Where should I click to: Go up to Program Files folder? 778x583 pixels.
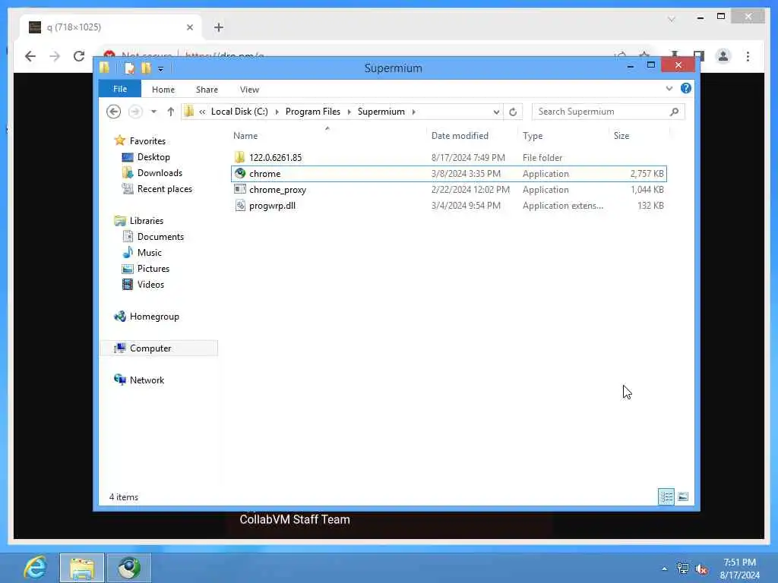(x=171, y=112)
